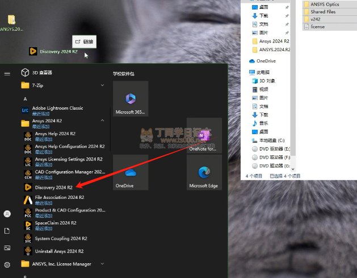
Task: Launch Microsoft Edge tile
Action: click(x=204, y=172)
